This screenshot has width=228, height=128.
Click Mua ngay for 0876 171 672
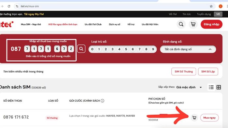pyautogui.click(x=209, y=118)
